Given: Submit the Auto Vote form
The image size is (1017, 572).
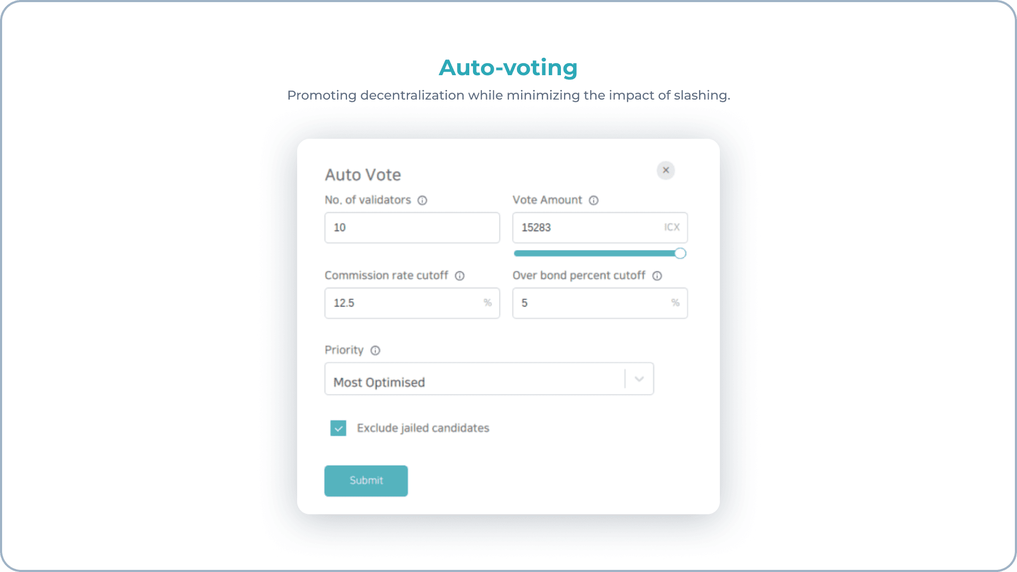Looking at the screenshot, I should (365, 480).
